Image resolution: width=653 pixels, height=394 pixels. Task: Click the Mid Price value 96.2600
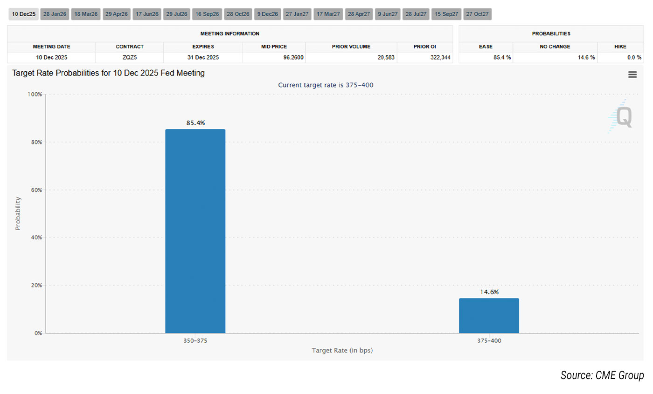click(x=274, y=58)
